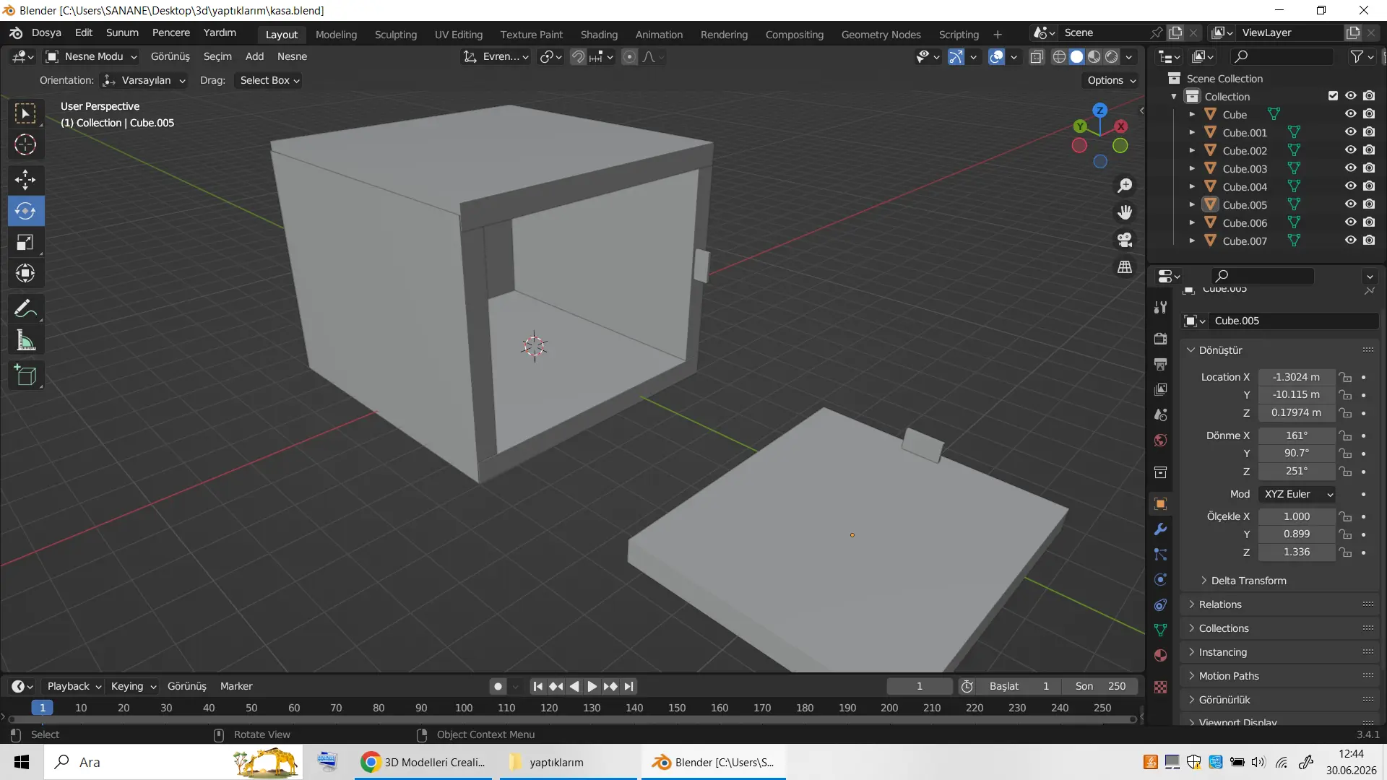Open the Pencere menu

point(171,33)
